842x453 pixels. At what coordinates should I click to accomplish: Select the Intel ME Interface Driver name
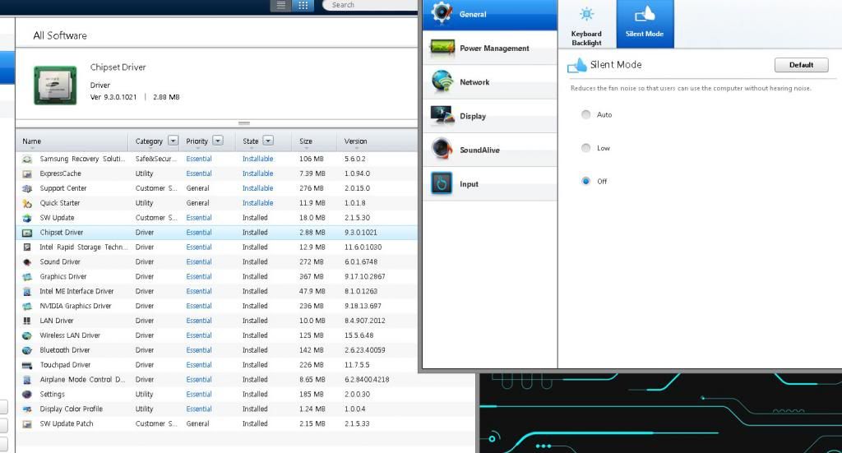(x=76, y=291)
